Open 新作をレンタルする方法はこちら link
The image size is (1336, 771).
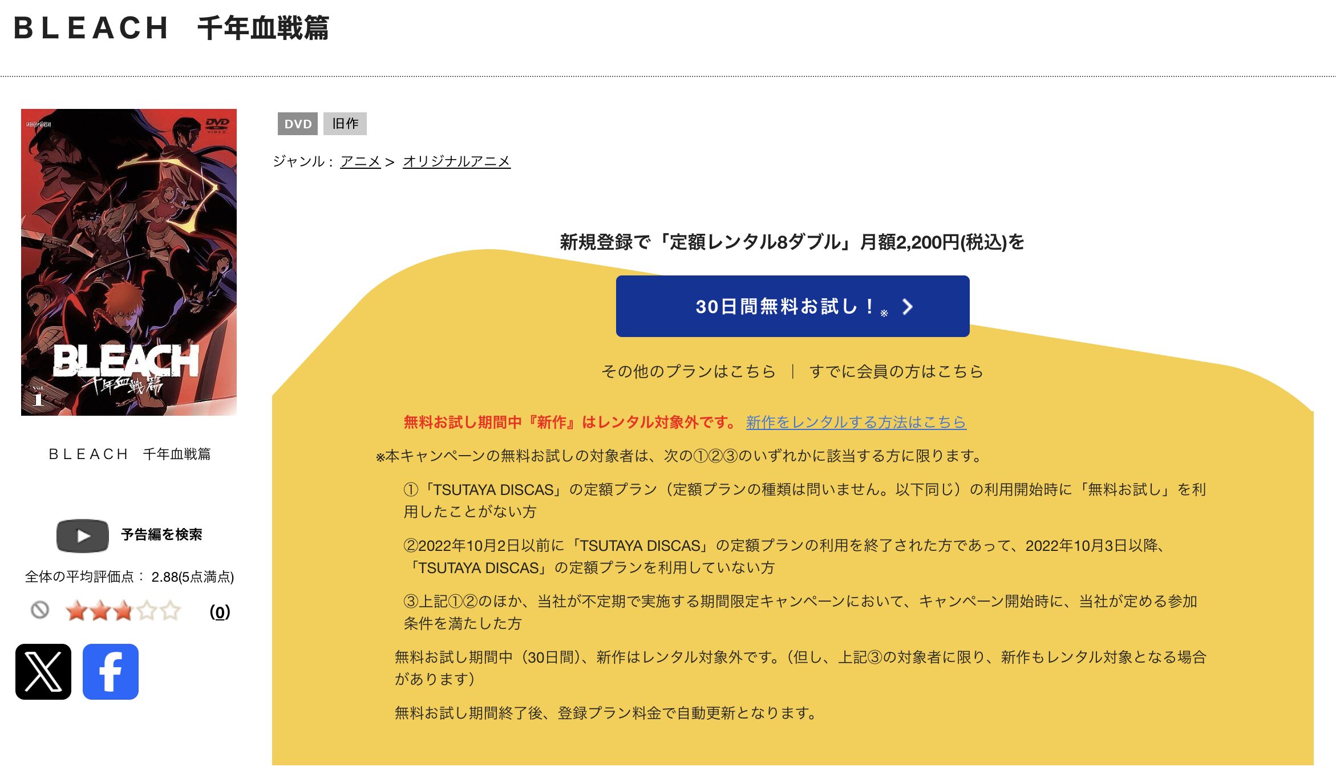tap(856, 422)
